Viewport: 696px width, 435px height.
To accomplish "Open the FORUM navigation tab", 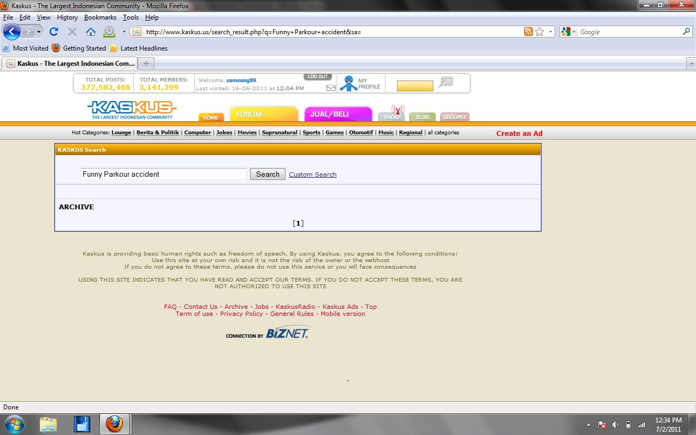I will (x=264, y=114).
